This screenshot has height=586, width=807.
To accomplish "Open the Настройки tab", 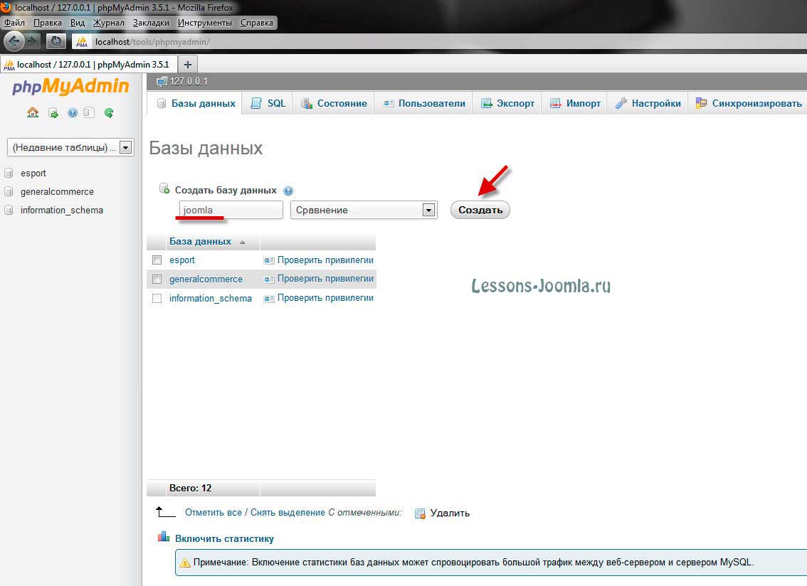I will [x=648, y=103].
